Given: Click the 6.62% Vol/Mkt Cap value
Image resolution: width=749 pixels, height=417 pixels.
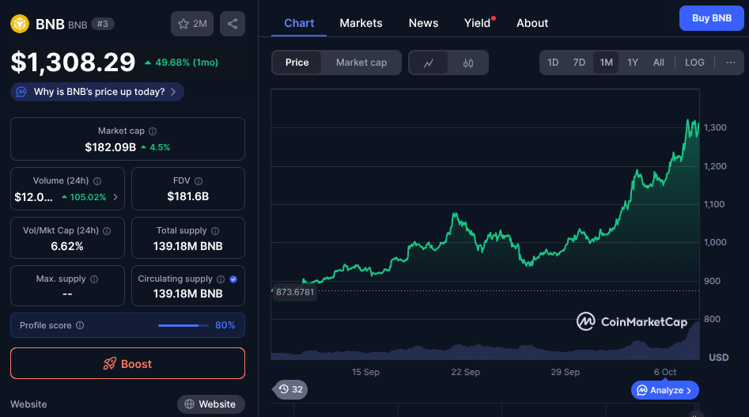Looking at the screenshot, I should point(67,246).
